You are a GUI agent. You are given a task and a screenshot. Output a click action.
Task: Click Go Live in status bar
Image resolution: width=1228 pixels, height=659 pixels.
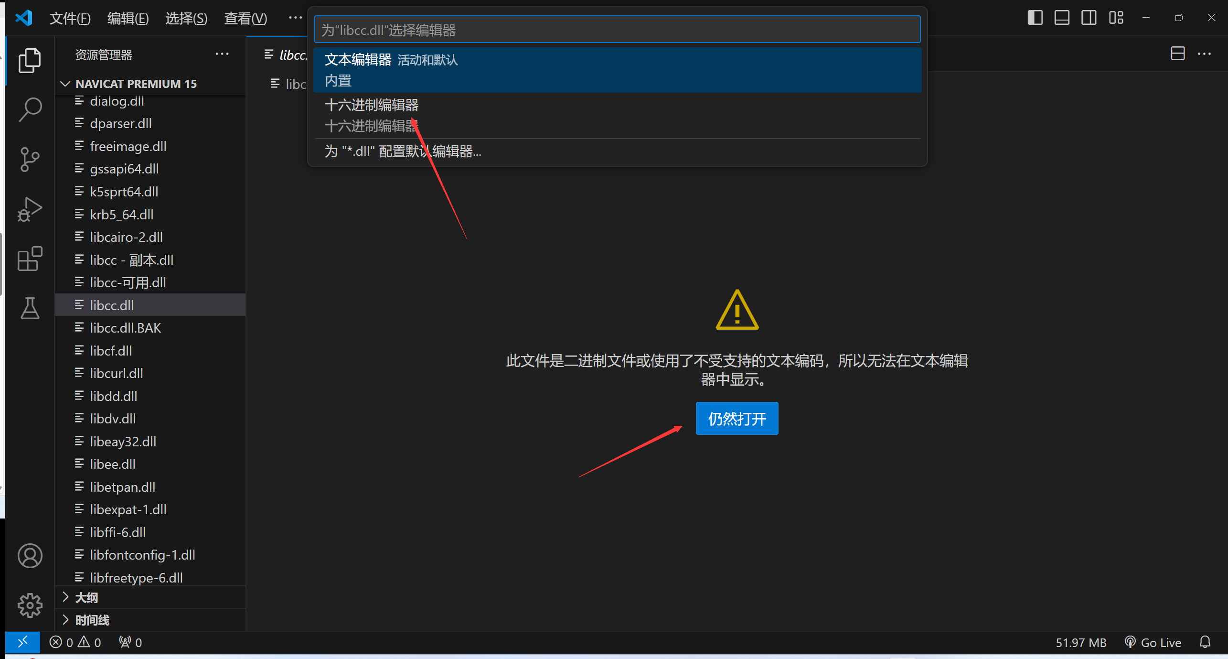point(1153,642)
